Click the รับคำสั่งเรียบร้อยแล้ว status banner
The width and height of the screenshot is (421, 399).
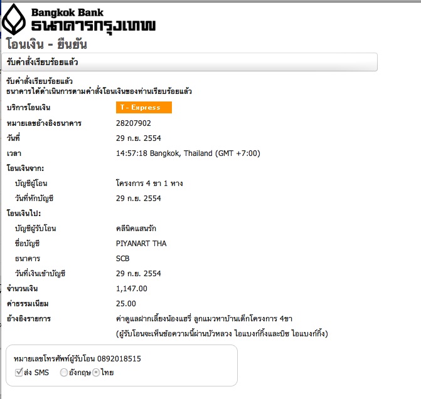click(189, 62)
